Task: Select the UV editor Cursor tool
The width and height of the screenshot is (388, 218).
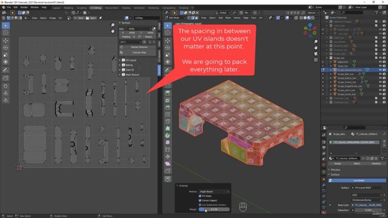Action: [x=5, y=33]
